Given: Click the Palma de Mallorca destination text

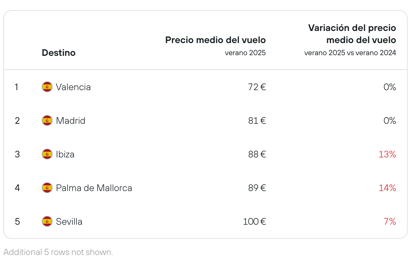Looking at the screenshot, I should point(94,188).
